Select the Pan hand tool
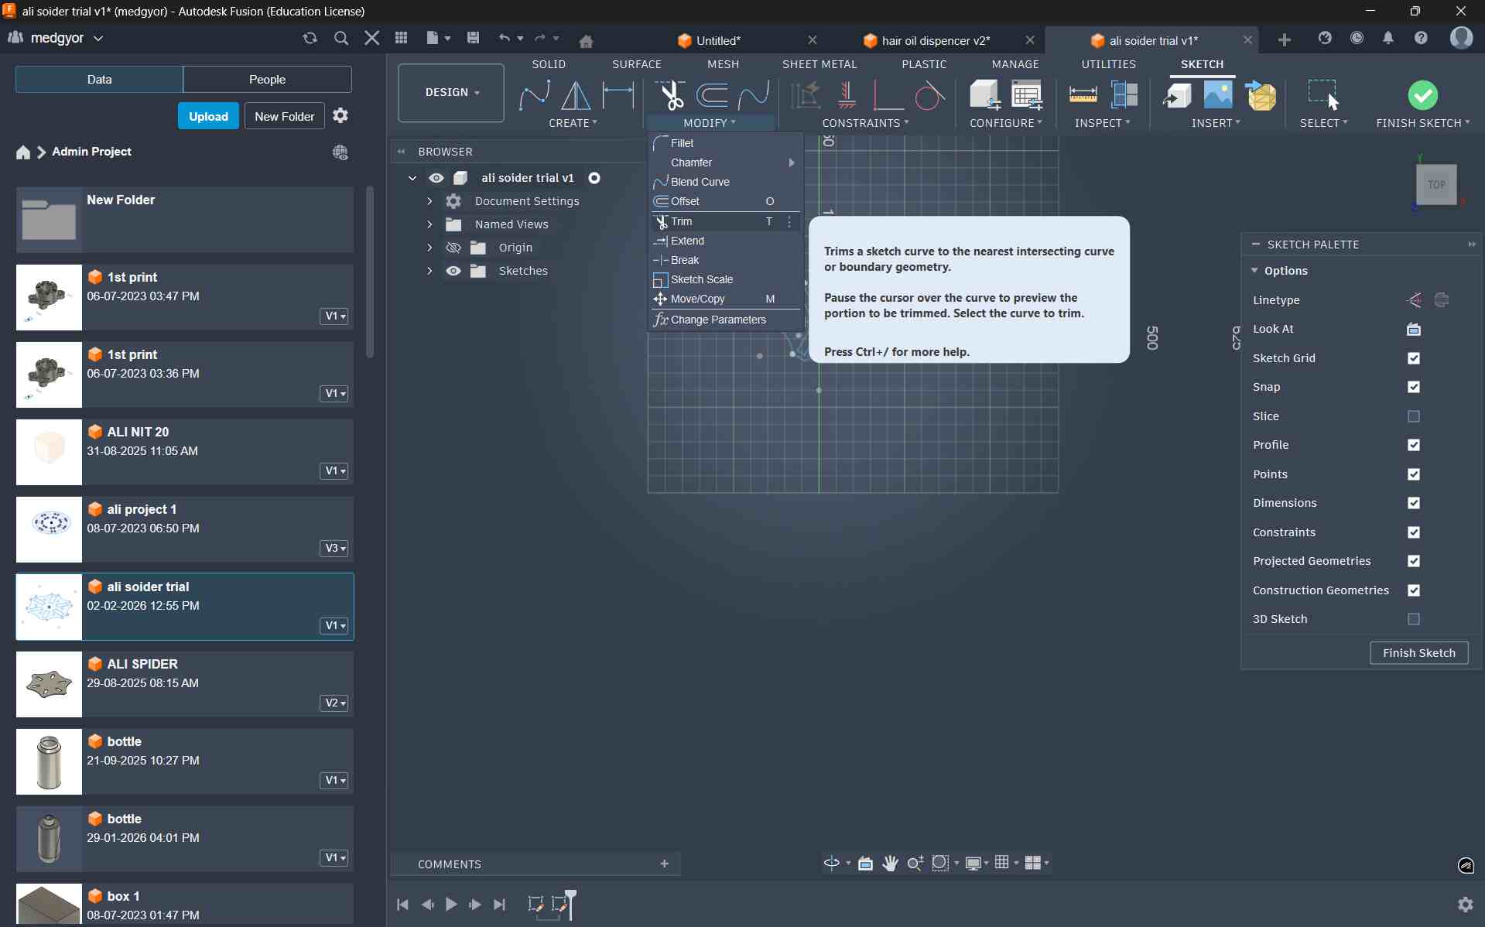The height and width of the screenshot is (927, 1485). [x=890, y=863]
